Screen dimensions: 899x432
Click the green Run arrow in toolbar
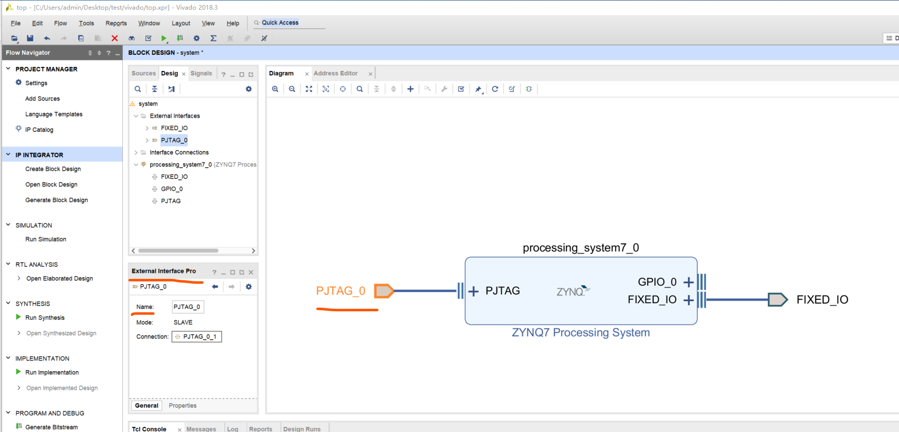pyautogui.click(x=163, y=38)
